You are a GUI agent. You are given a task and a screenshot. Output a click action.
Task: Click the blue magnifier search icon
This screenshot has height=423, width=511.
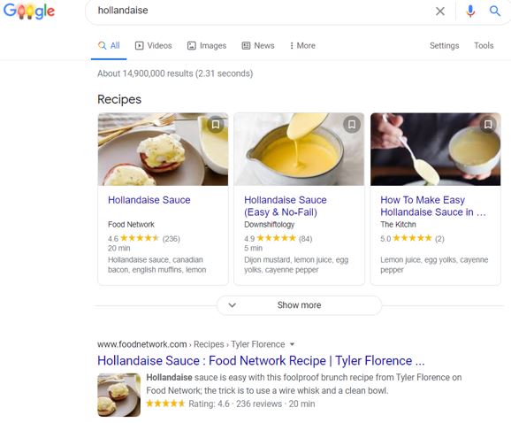(x=495, y=12)
